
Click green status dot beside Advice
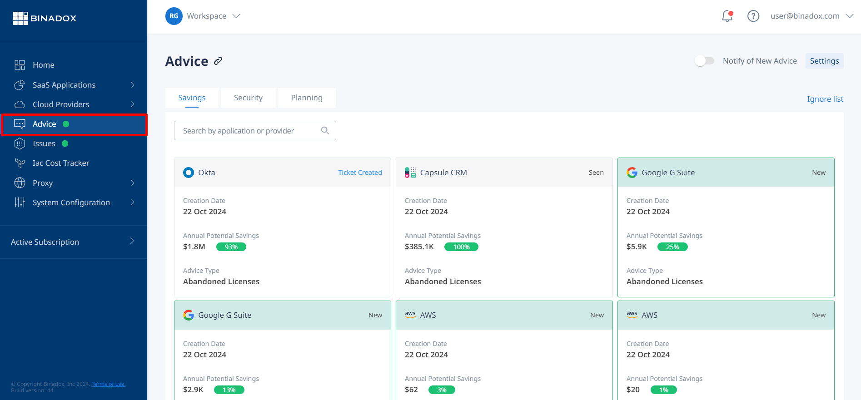(x=66, y=124)
